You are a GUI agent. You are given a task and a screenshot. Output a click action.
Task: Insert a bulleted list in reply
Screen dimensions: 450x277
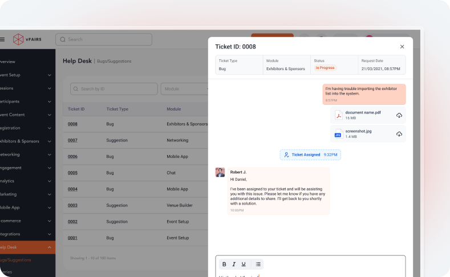[x=258, y=264]
